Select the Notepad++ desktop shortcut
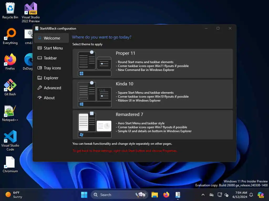The width and height of the screenshot is (269, 201). [x=10, y=113]
